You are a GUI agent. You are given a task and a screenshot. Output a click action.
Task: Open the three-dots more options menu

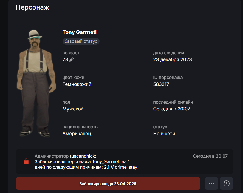tap(211, 183)
